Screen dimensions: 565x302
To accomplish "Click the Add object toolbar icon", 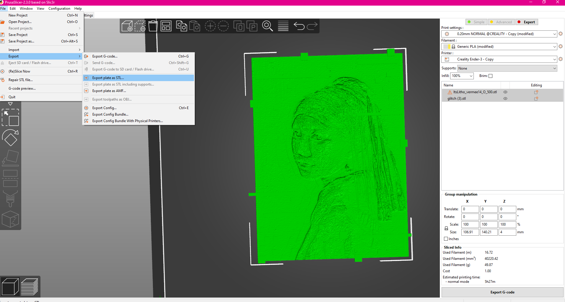I will pos(127,26).
